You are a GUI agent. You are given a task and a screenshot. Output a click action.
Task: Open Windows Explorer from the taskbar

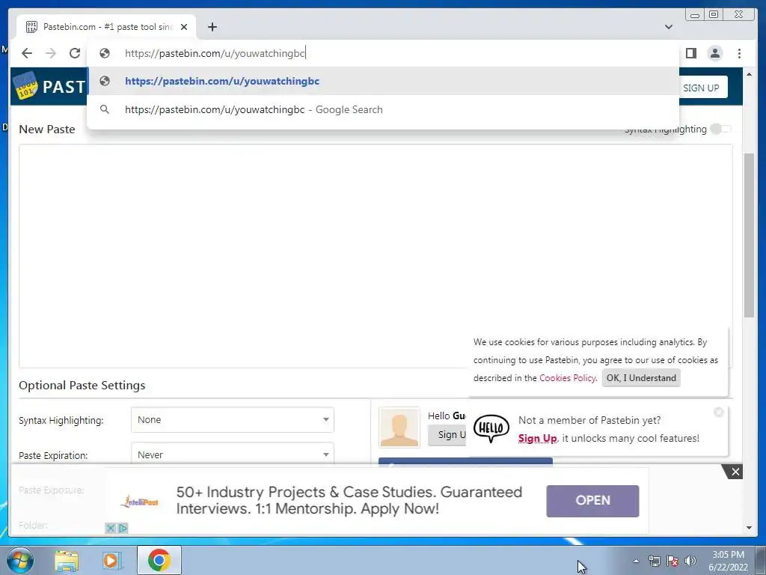point(67,561)
